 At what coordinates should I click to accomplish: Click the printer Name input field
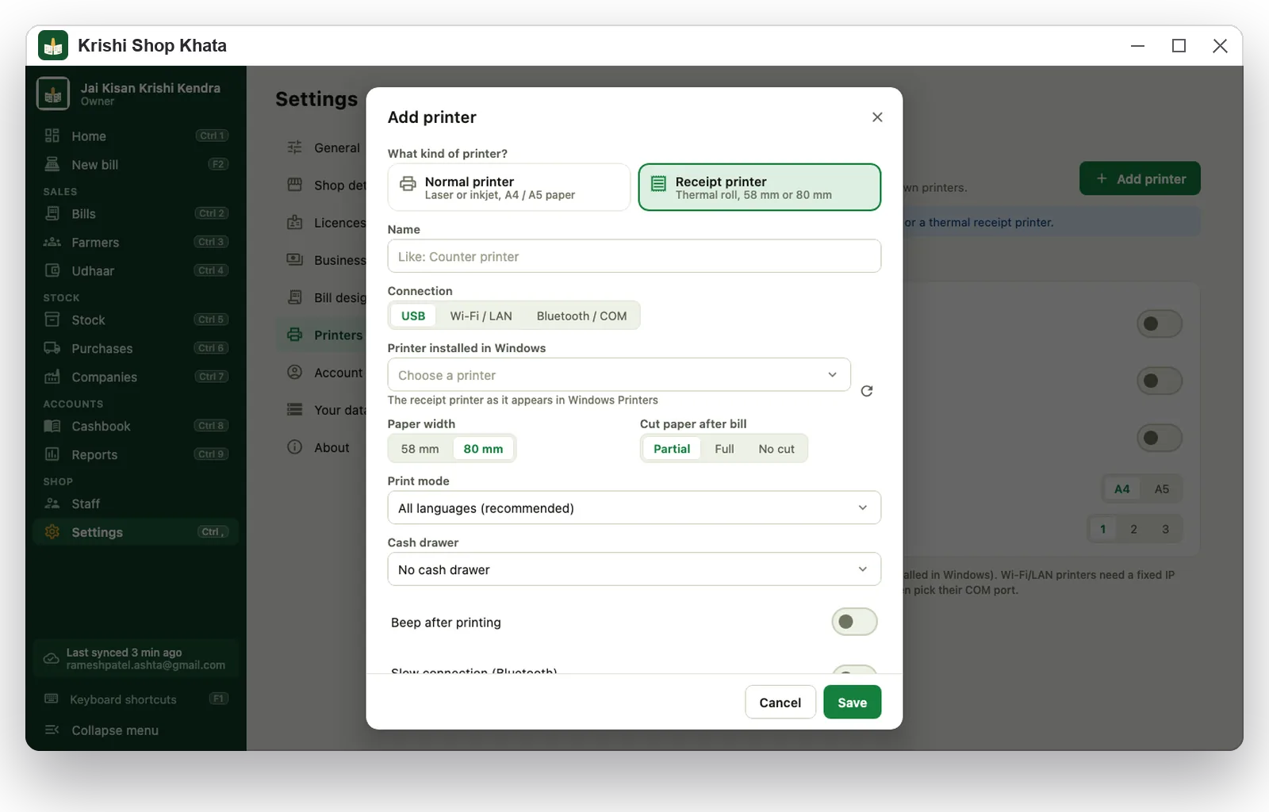point(634,256)
